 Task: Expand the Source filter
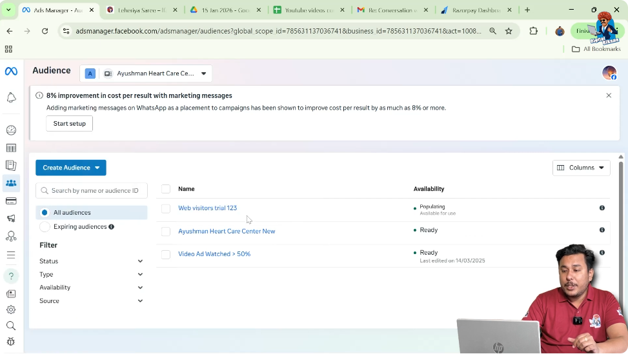click(91, 300)
